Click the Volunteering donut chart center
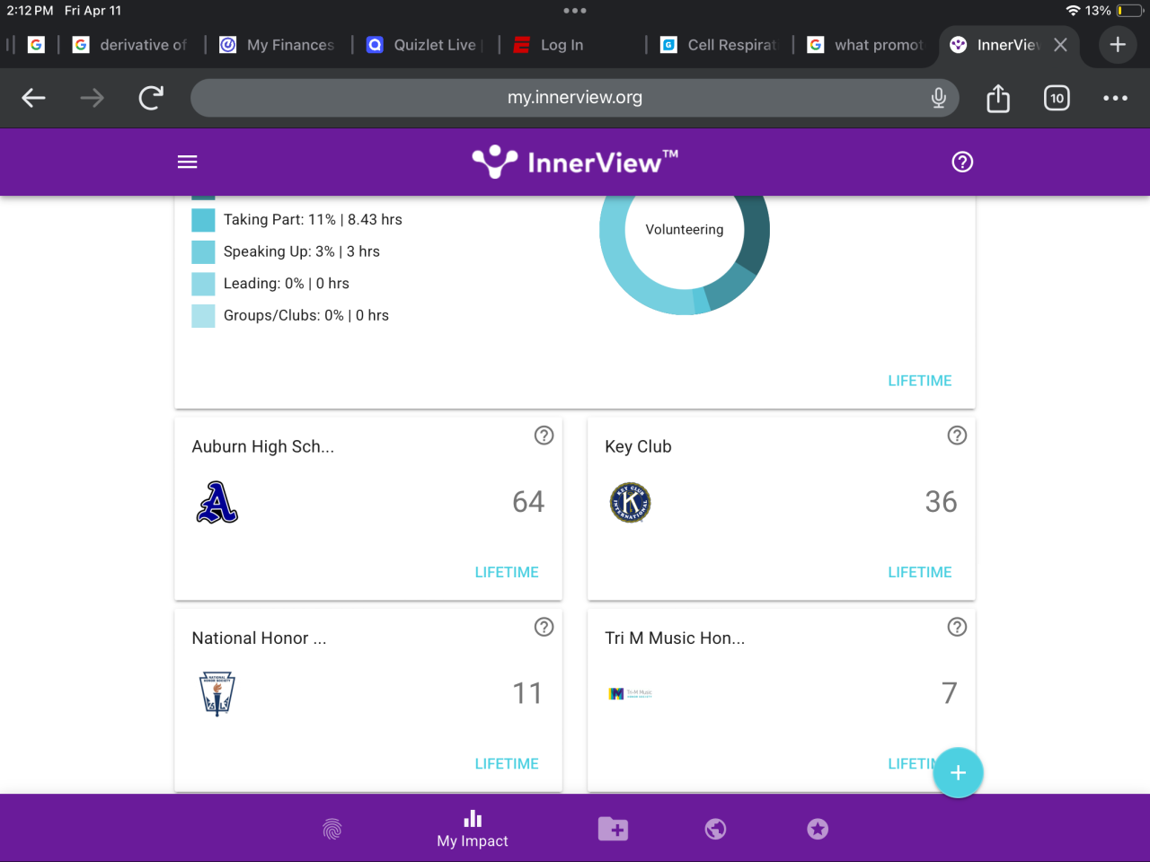 (685, 230)
